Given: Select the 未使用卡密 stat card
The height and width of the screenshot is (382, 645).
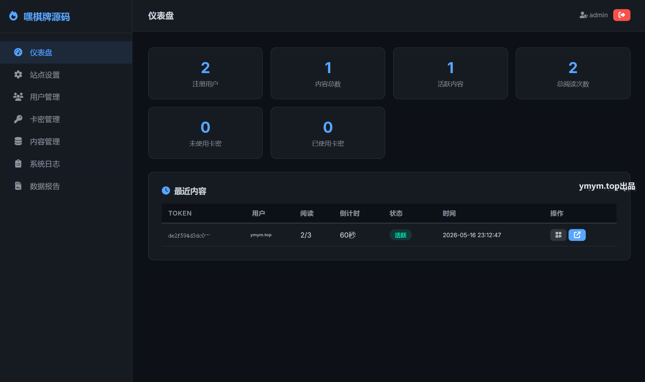Looking at the screenshot, I should [x=205, y=133].
